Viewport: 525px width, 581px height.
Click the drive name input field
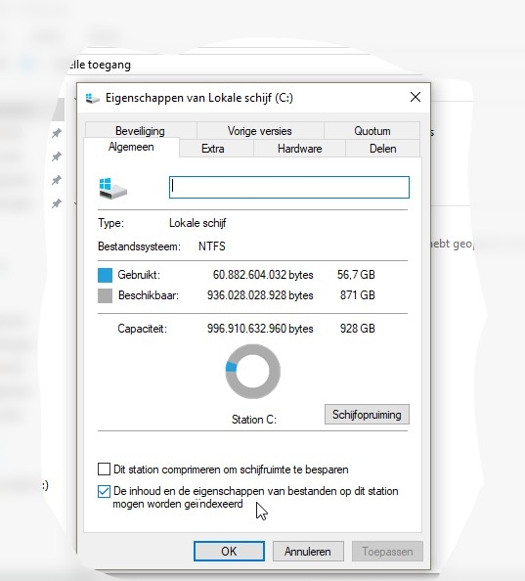click(289, 187)
